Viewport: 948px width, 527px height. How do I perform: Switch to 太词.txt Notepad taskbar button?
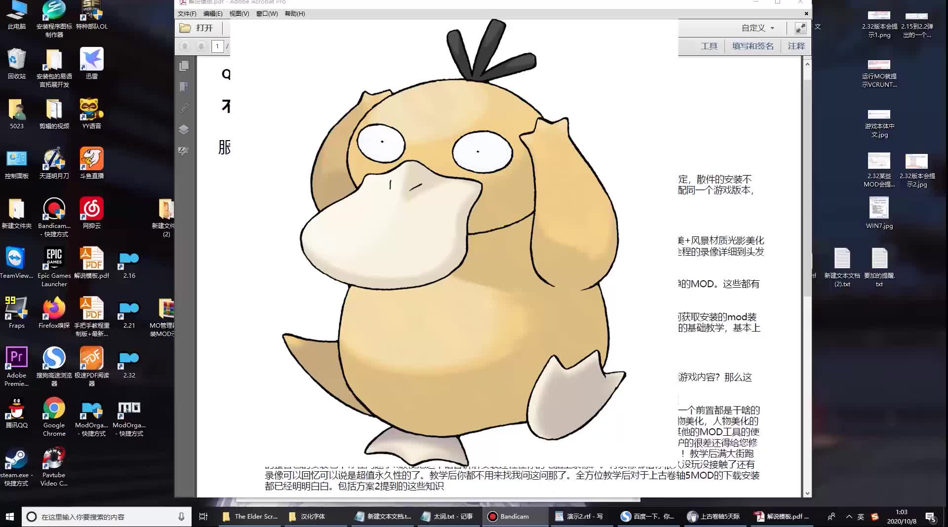[x=447, y=517]
